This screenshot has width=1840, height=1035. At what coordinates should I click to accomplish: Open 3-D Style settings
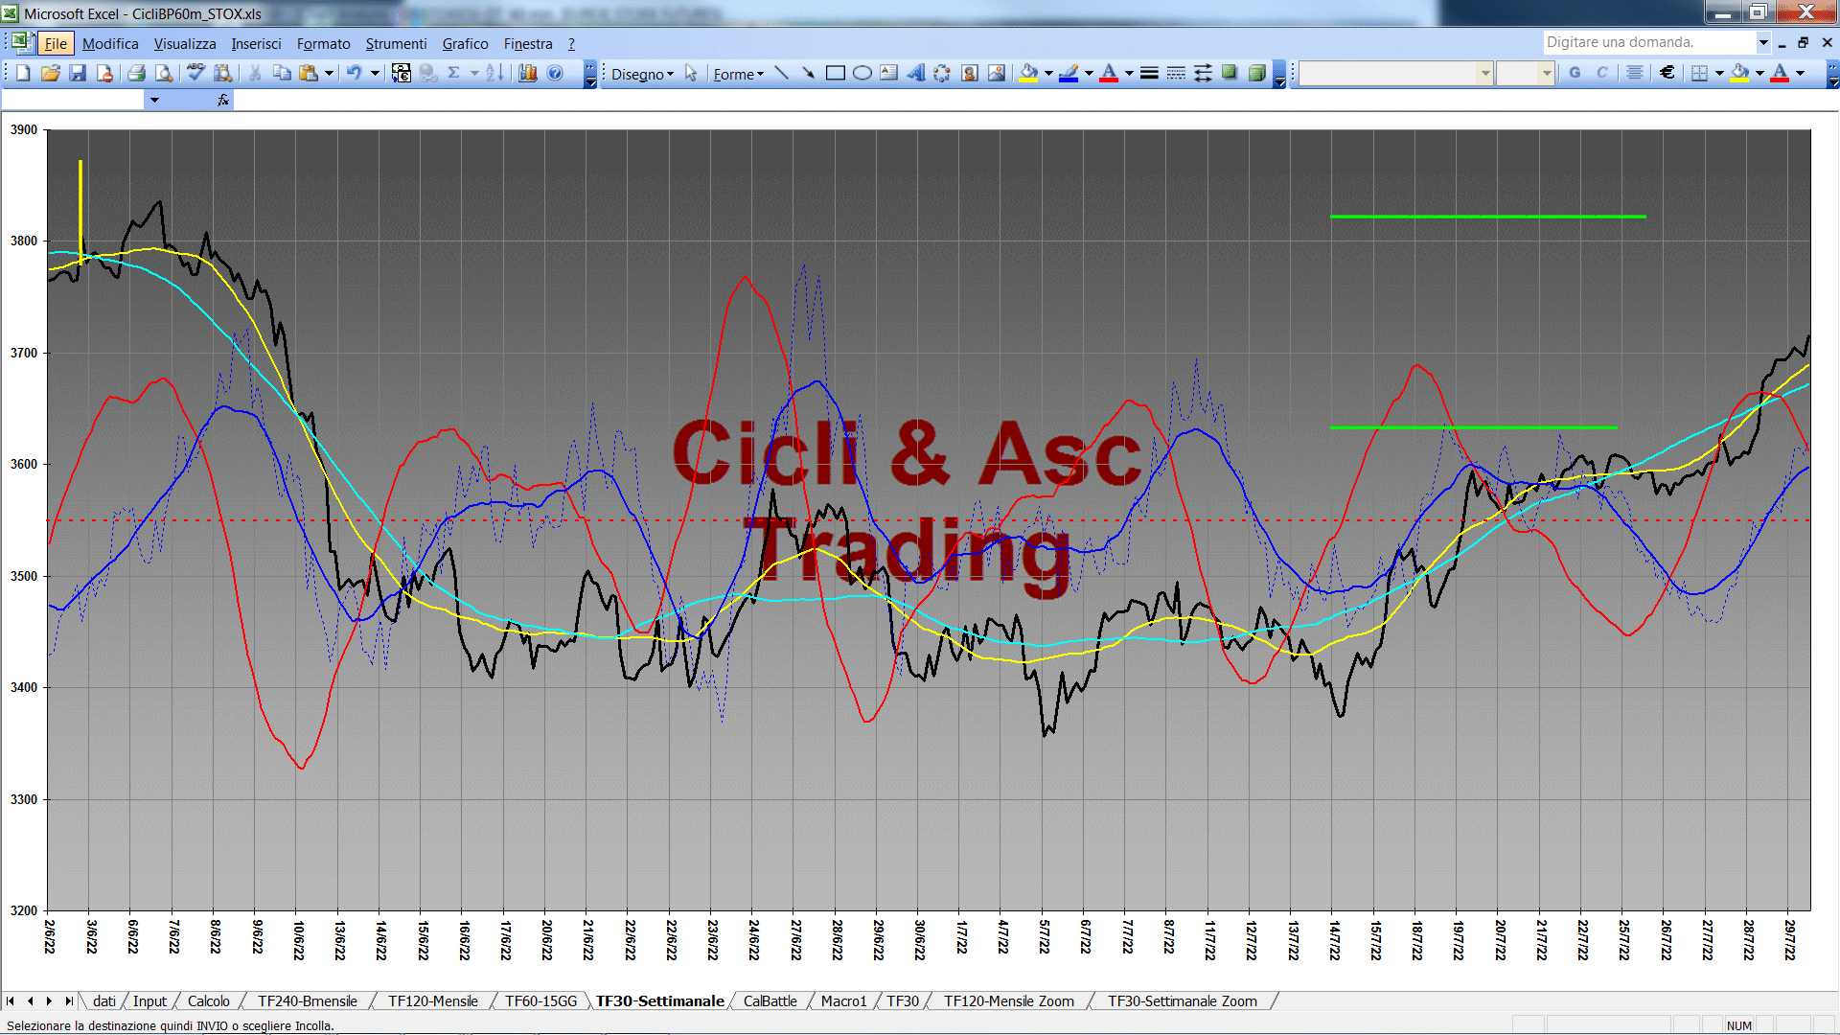[1256, 74]
